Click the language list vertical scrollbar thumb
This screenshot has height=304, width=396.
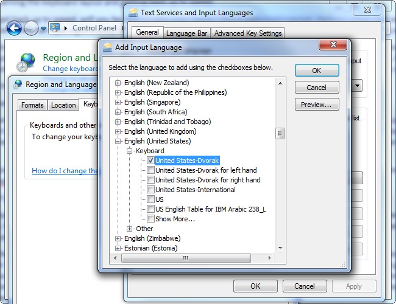280,133
